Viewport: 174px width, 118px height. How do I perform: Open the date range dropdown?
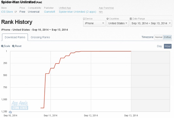click(x=151, y=23)
